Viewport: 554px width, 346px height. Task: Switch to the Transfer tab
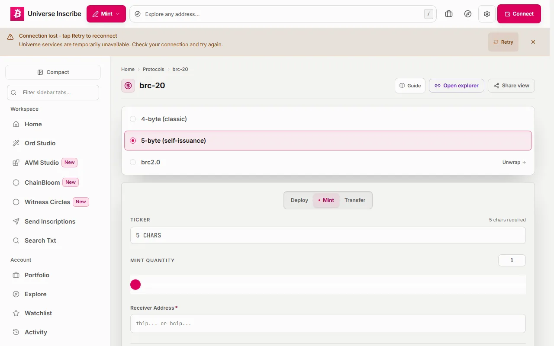coord(355,200)
